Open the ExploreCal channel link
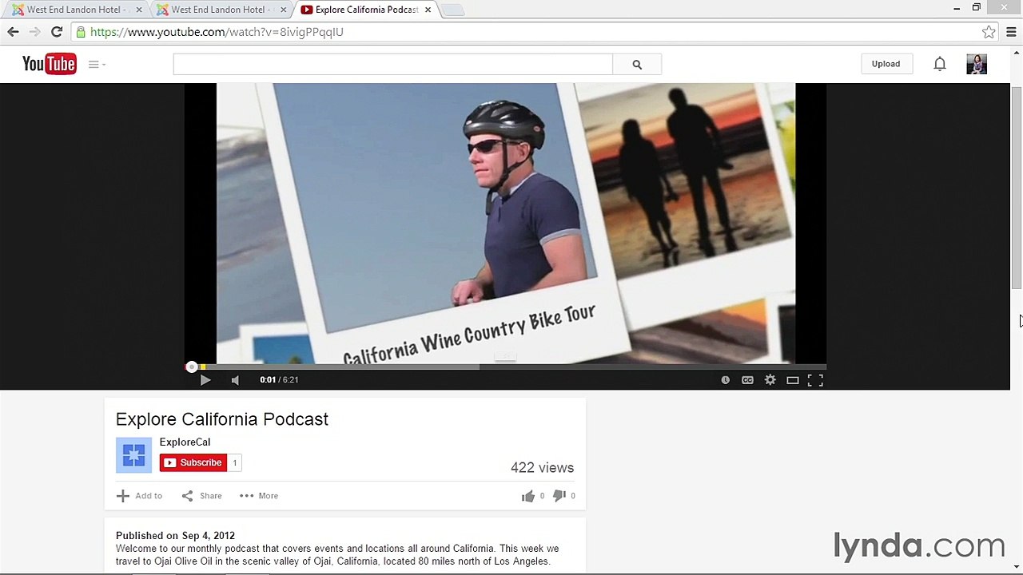This screenshot has width=1023, height=575. coord(185,442)
